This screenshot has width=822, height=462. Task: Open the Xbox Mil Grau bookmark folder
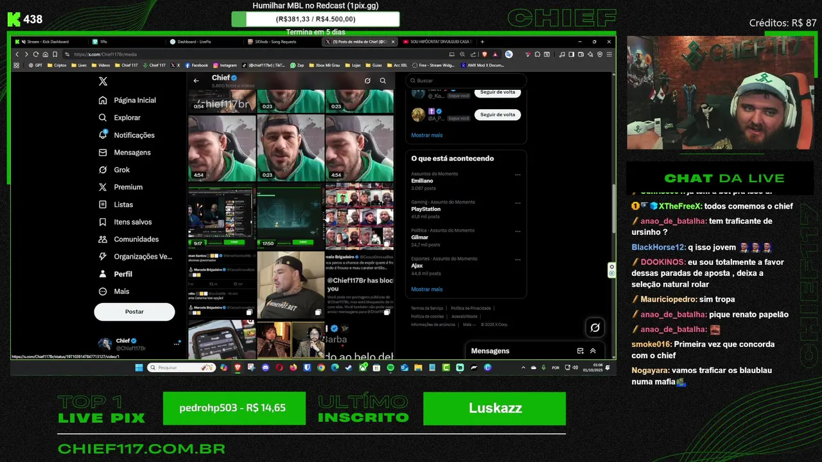[324, 65]
